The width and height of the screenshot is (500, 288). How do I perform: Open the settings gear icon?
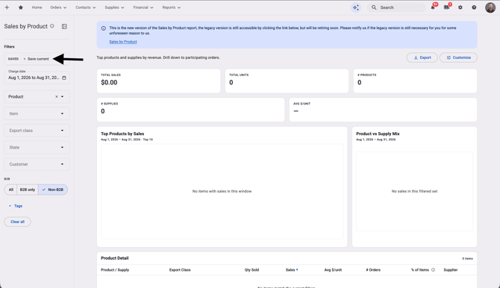(x=460, y=7)
